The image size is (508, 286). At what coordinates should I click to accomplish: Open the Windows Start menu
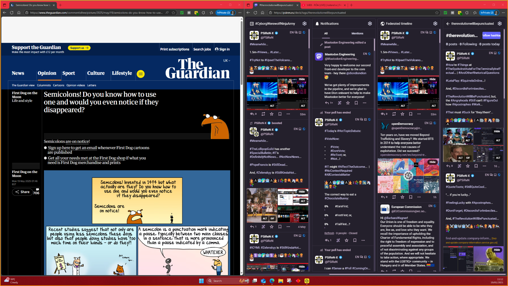pos(201,281)
